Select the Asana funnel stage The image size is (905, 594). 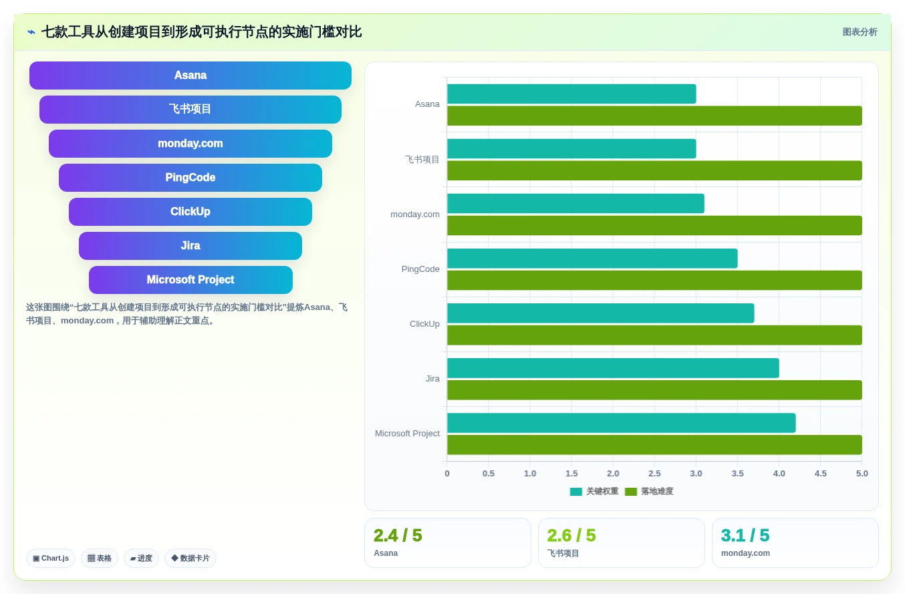(x=190, y=76)
